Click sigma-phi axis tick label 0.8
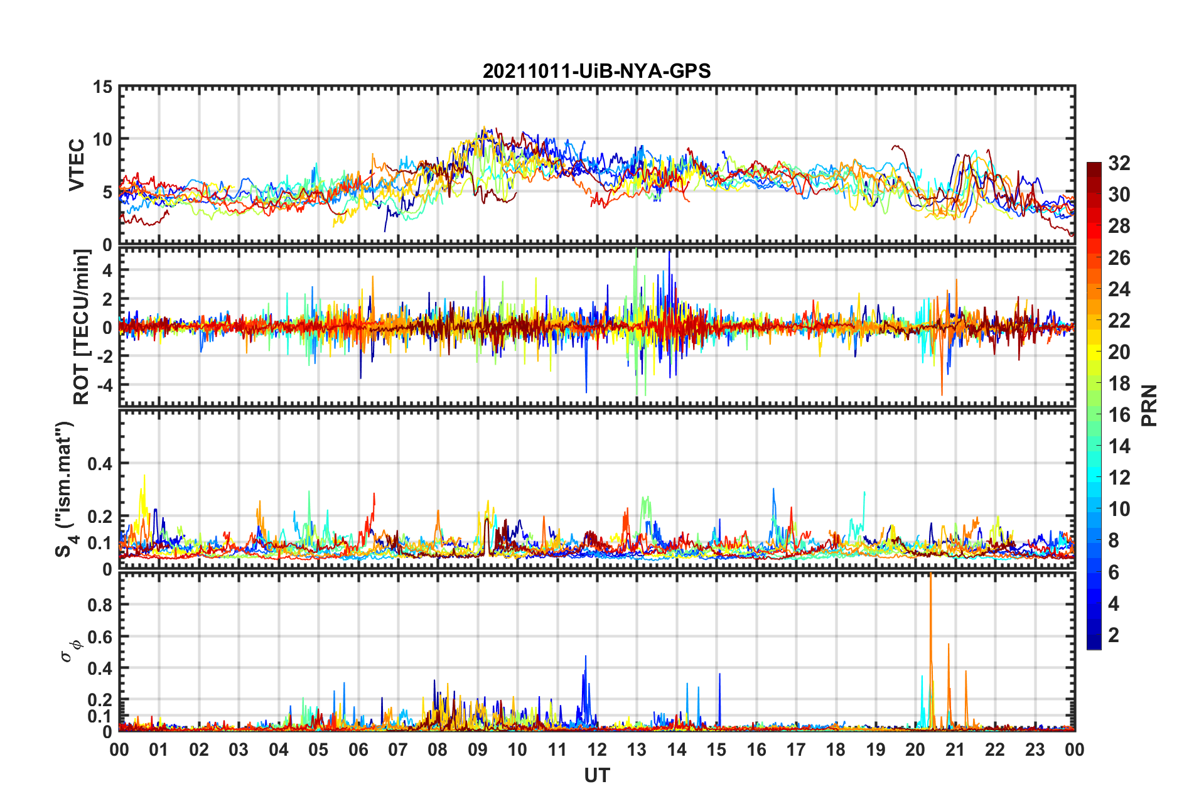This screenshot has width=1194, height=811. coord(100,605)
